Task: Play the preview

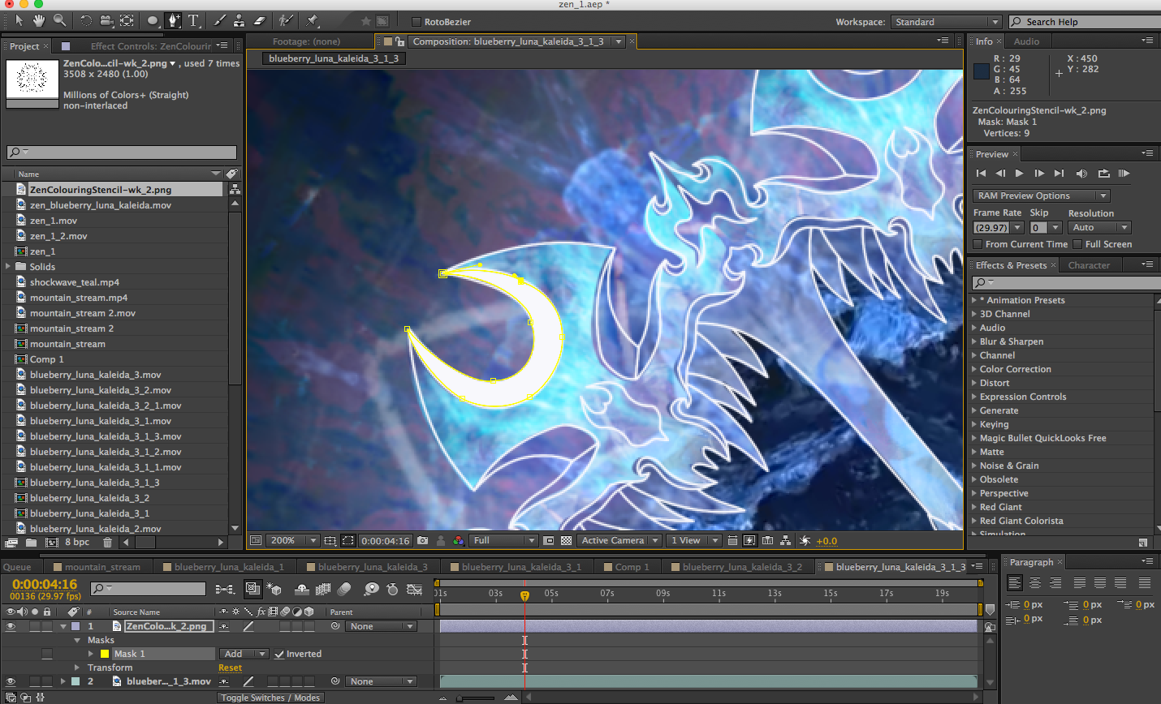Action: pyautogui.click(x=1020, y=173)
